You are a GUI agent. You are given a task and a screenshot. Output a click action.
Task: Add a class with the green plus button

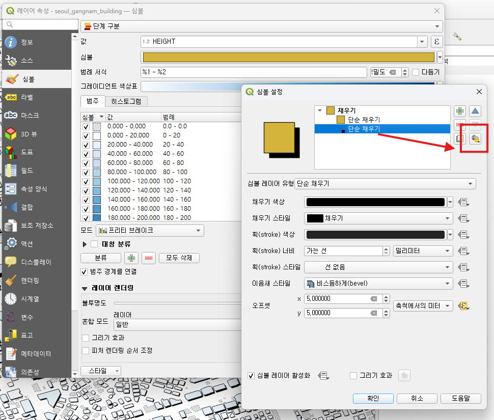[x=131, y=258]
